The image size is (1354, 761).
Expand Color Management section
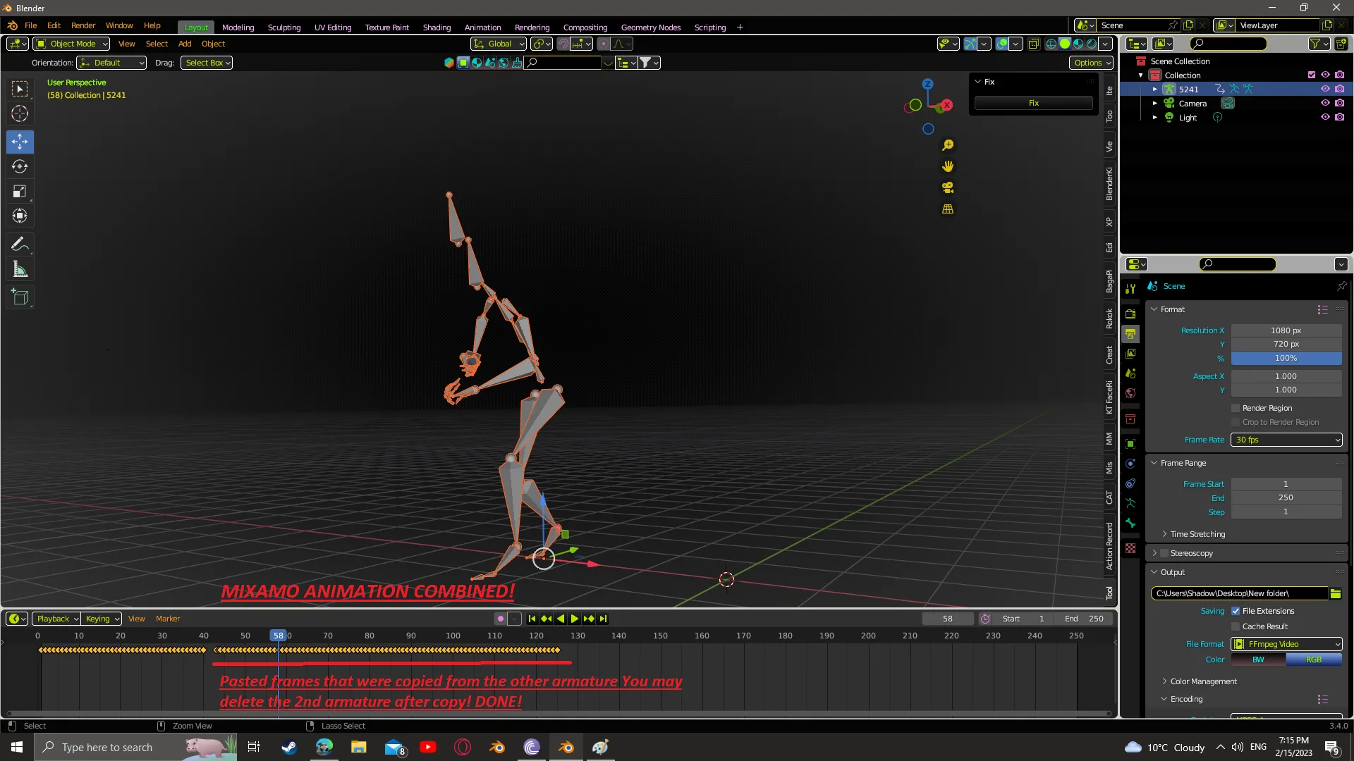click(1203, 681)
